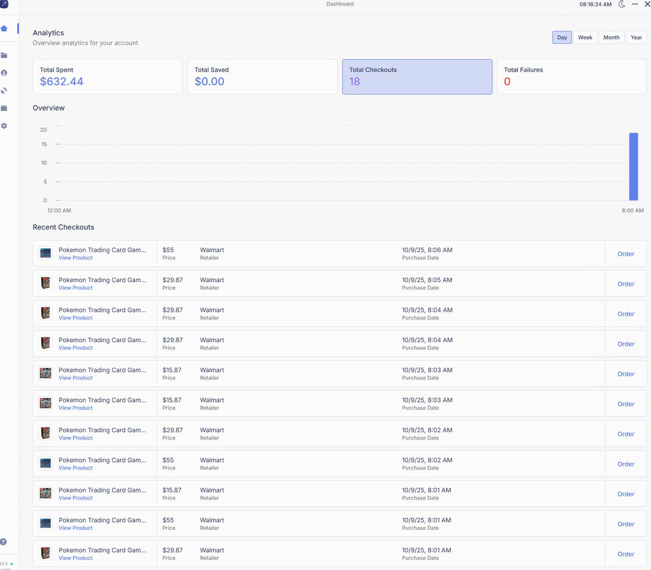Click product name in 8:05 AM checkout row
Image resolution: width=651 pixels, height=570 pixels.
click(x=103, y=280)
